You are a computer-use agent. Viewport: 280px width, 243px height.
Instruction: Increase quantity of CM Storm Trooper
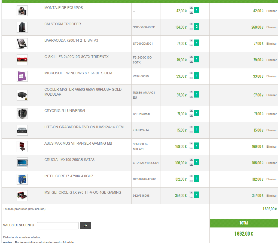[191, 24]
